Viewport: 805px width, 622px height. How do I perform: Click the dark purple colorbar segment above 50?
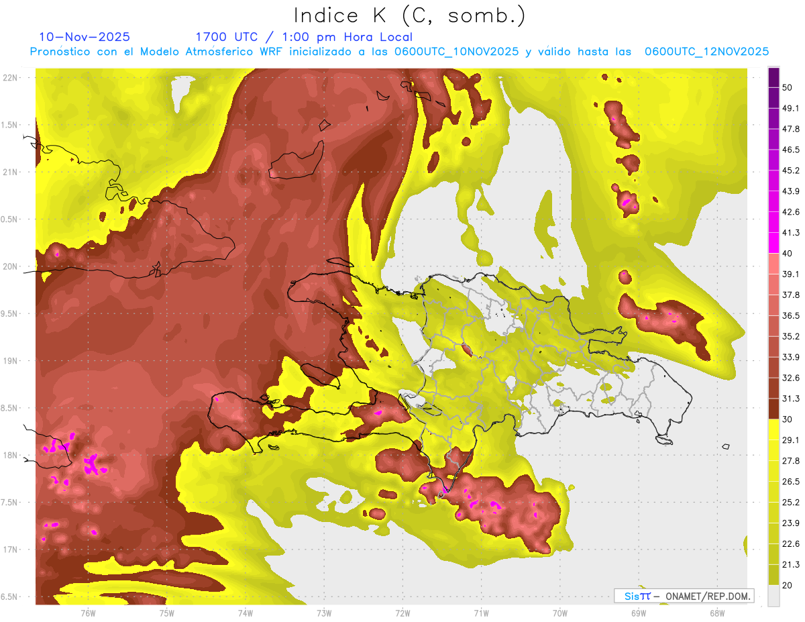click(x=773, y=77)
